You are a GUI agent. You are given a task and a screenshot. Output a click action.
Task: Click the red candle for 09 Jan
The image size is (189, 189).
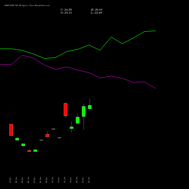47,135
